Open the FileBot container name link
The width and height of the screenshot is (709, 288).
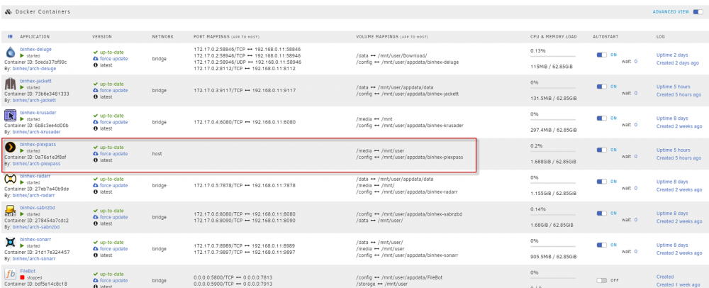pos(28,270)
